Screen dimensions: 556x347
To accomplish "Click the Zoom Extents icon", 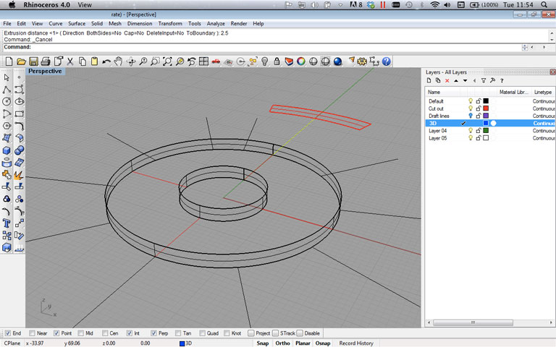I will coord(167,61).
